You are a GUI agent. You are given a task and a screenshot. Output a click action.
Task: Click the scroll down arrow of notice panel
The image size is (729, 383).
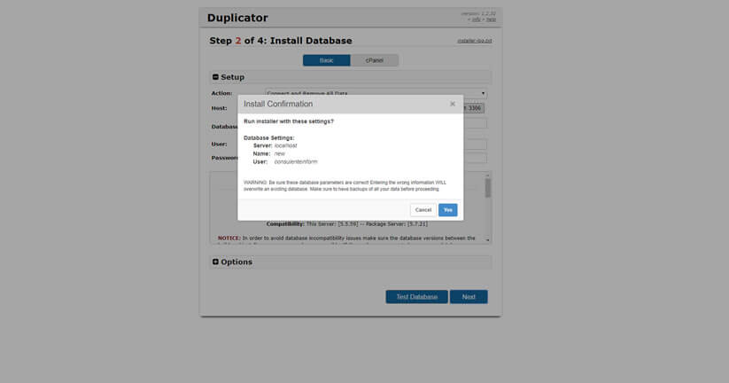point(488,240)
